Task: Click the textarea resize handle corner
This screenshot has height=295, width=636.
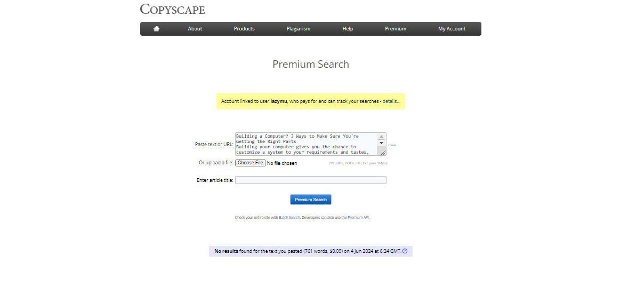Action: click(x=383, y=153)
